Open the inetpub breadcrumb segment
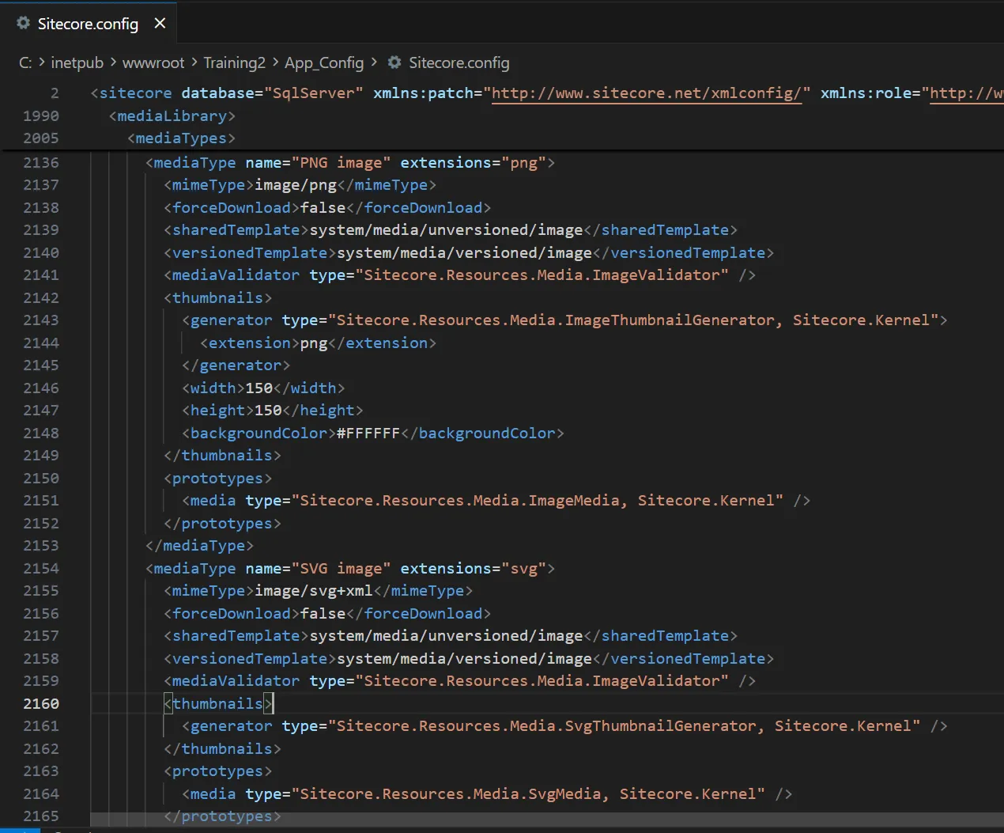 [x=77, y=62]
